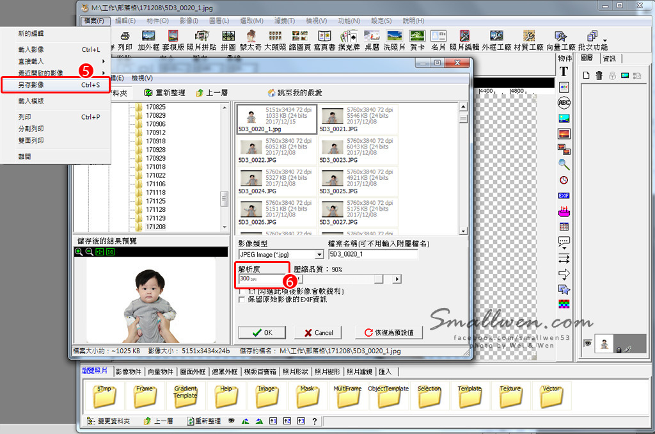Switch to the 照片濾鏡 tab

pyautogui.click(x=359, y=371)
